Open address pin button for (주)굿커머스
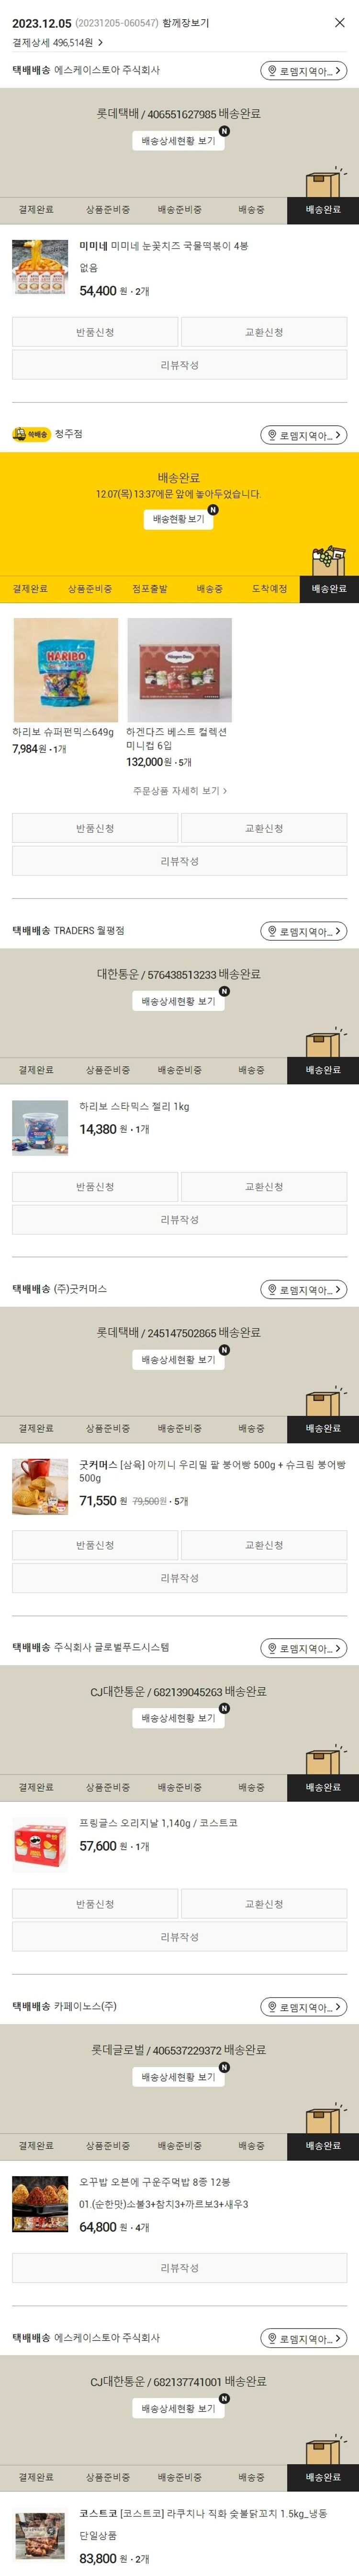The width and height of the screenshot is (359, 2576). click(303, 1290)
